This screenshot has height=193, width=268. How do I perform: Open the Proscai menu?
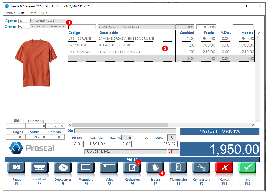click(x=32, y=13)
